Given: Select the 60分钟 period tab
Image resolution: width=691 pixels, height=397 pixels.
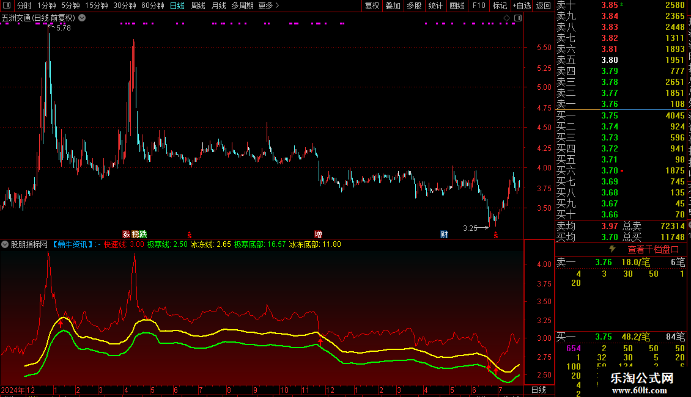Looking at the screenshot, I should 152,5.
